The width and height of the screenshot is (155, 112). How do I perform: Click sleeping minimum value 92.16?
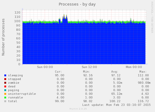click(88, 75)
